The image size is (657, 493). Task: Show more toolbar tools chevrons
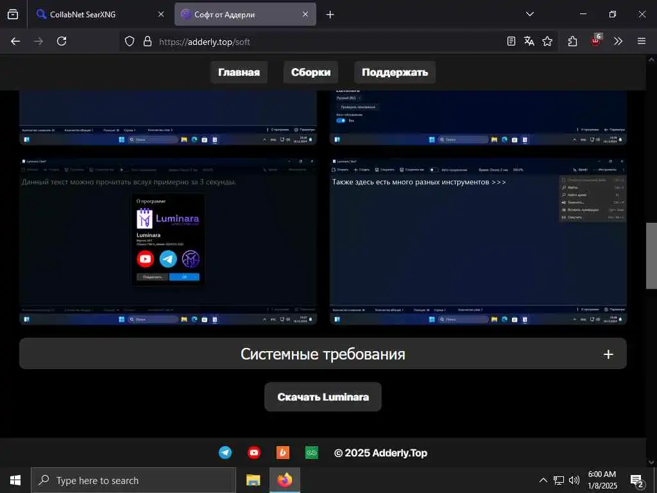[x=618, y=41]
